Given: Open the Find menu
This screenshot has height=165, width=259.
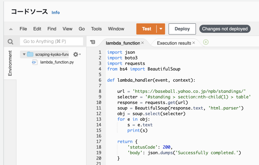Looking at the screenshot, I should (x=52, y=29).
